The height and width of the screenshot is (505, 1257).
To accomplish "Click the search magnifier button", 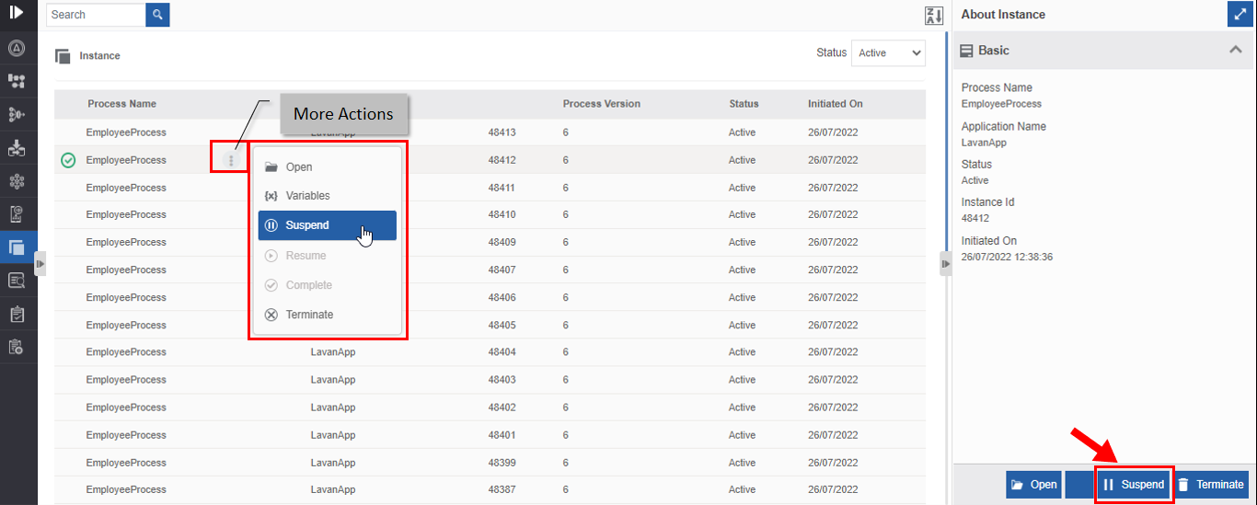I will click(x=157, y=15).
